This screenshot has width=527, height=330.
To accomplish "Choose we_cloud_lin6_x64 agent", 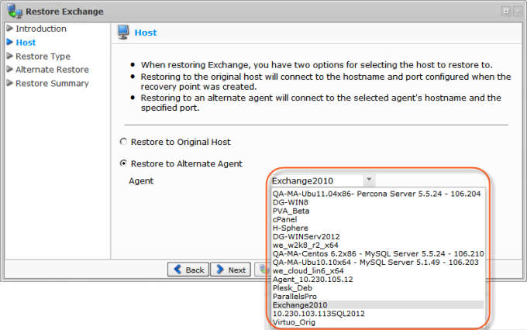I will point(377,271).
